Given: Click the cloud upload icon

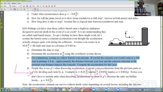Looking at the screenshot, I should [x=24, y=6].
